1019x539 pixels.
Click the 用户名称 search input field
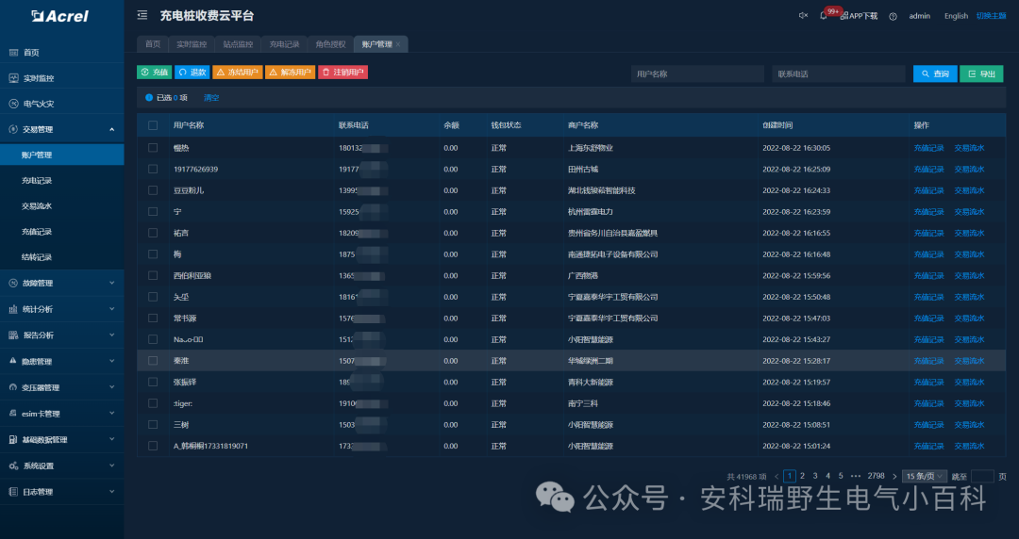click(697, 74)
